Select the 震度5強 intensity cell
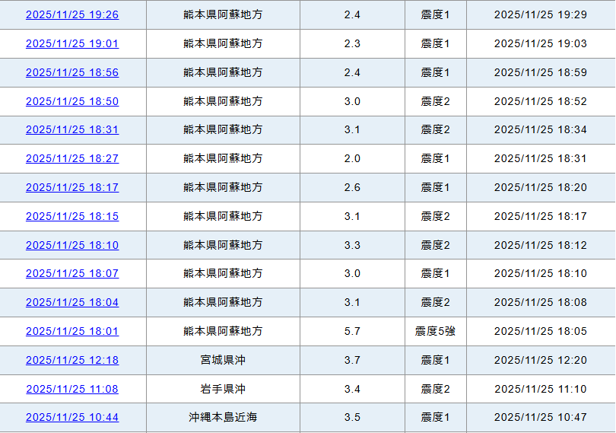616x433 pixels. click(x=435, y=331)
